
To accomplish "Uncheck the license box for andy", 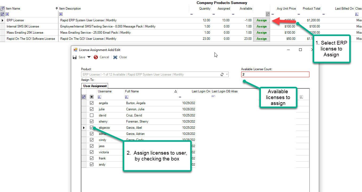I will (x=92, y=164).
